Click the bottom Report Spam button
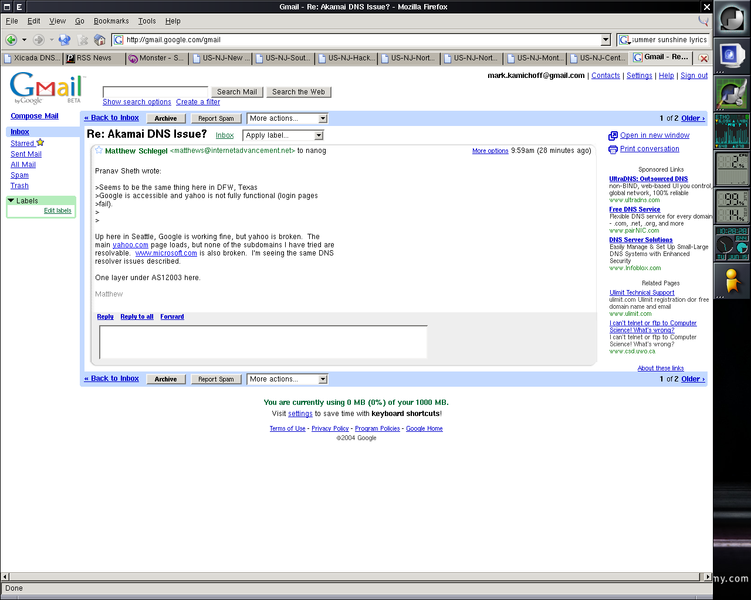This screenshot has width=751, height=600. tap(216, 379)
